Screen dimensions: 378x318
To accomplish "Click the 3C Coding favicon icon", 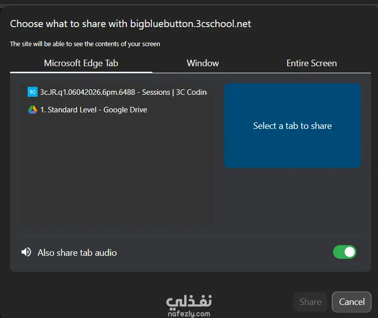I will 33,92.
